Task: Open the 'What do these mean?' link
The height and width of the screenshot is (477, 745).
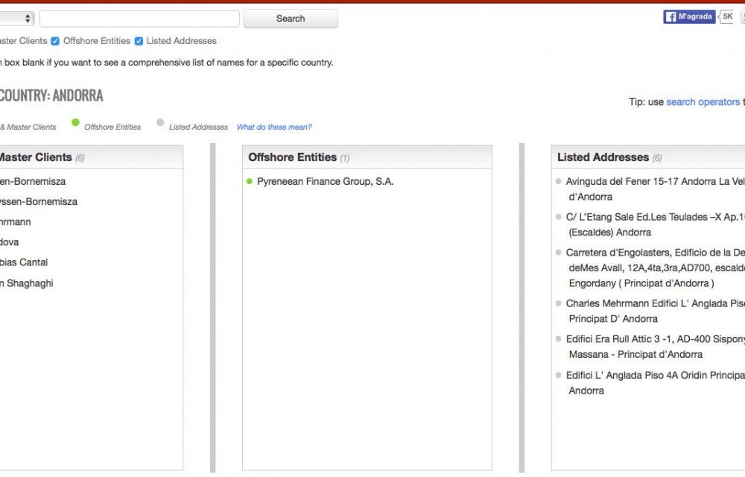Action: tap(274, 127)
